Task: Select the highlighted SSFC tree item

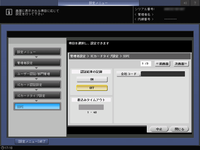Action: tap(37, 107)
